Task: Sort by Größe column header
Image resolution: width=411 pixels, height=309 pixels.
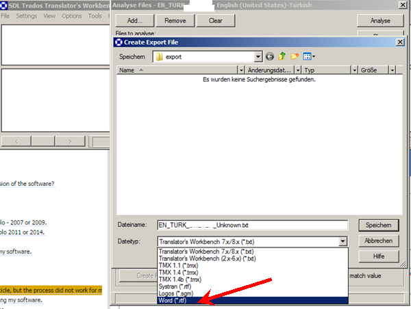Action: pos(373,70)
